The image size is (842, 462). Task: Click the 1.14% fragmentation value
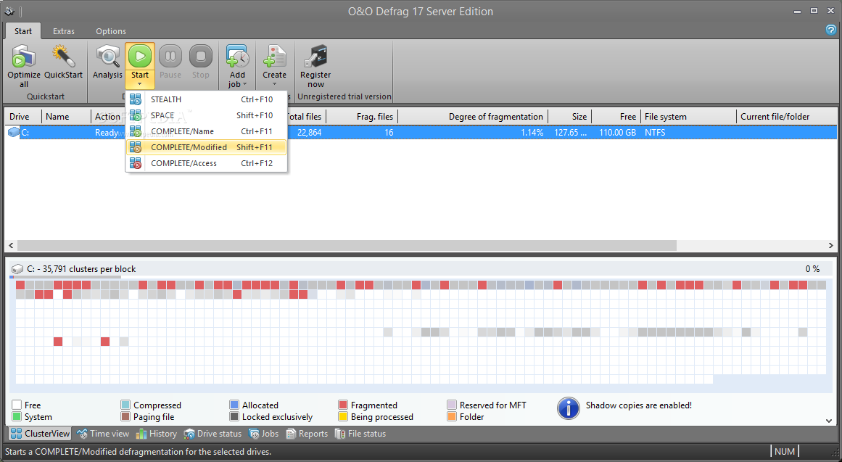tap(532, 132)
